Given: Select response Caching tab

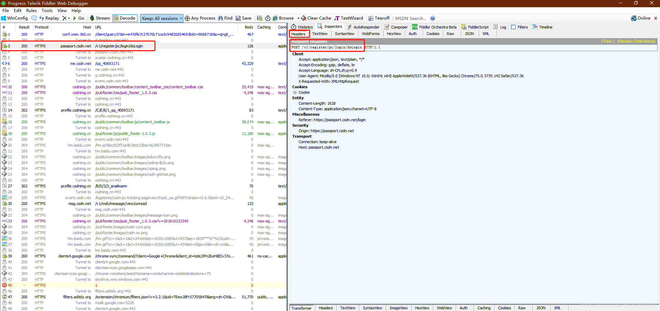Looking at the screenshot, I should (484, 308).
